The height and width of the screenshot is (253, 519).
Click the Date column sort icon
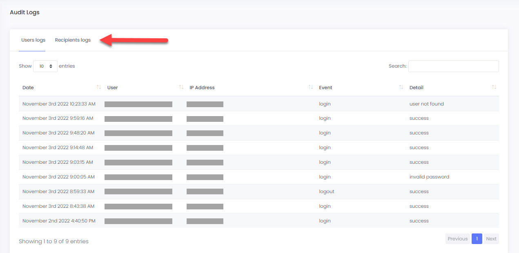98,87
